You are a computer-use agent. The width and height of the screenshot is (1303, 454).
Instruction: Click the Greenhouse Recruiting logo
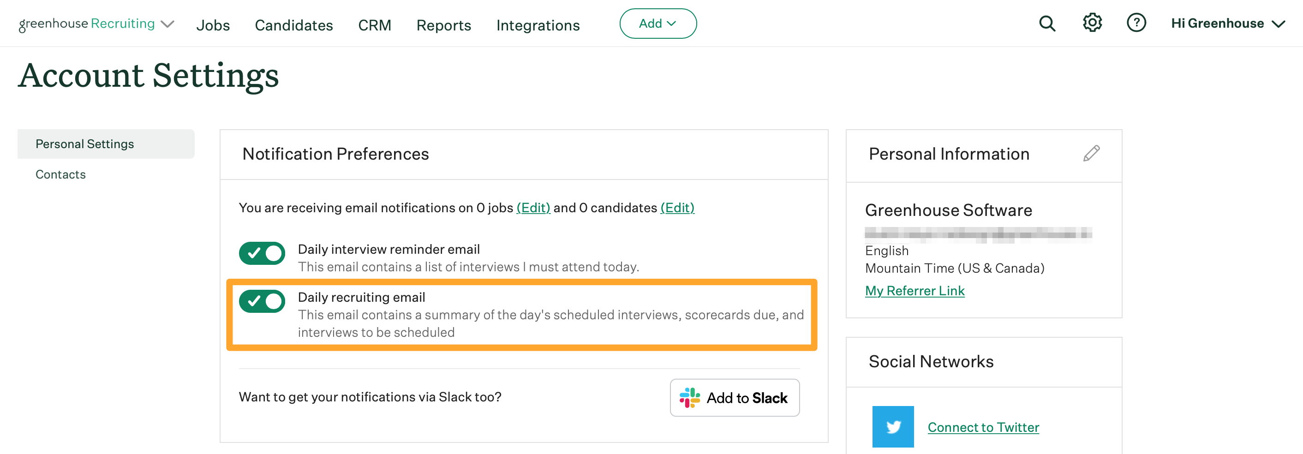coord(86,24)
